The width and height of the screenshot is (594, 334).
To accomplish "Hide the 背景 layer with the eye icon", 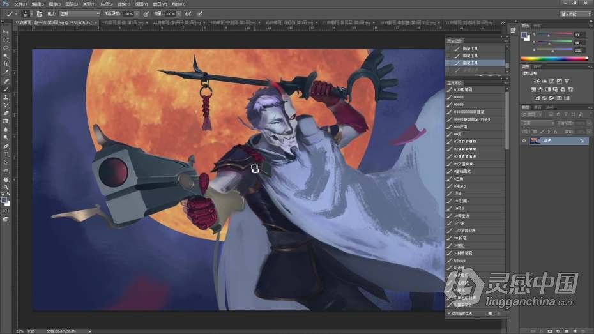I will click(524, 141).
